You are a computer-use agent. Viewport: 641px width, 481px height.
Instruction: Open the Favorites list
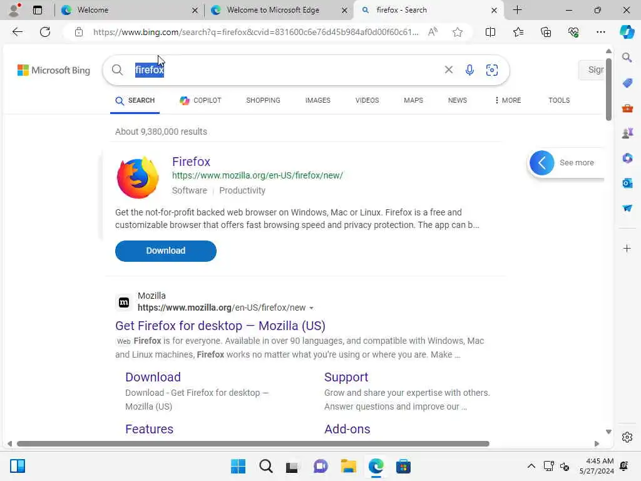[x=518, y=32]
